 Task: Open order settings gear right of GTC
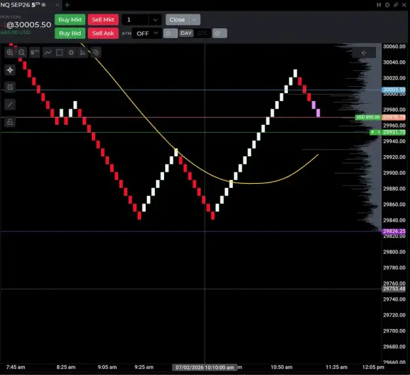tap(219, 33)
